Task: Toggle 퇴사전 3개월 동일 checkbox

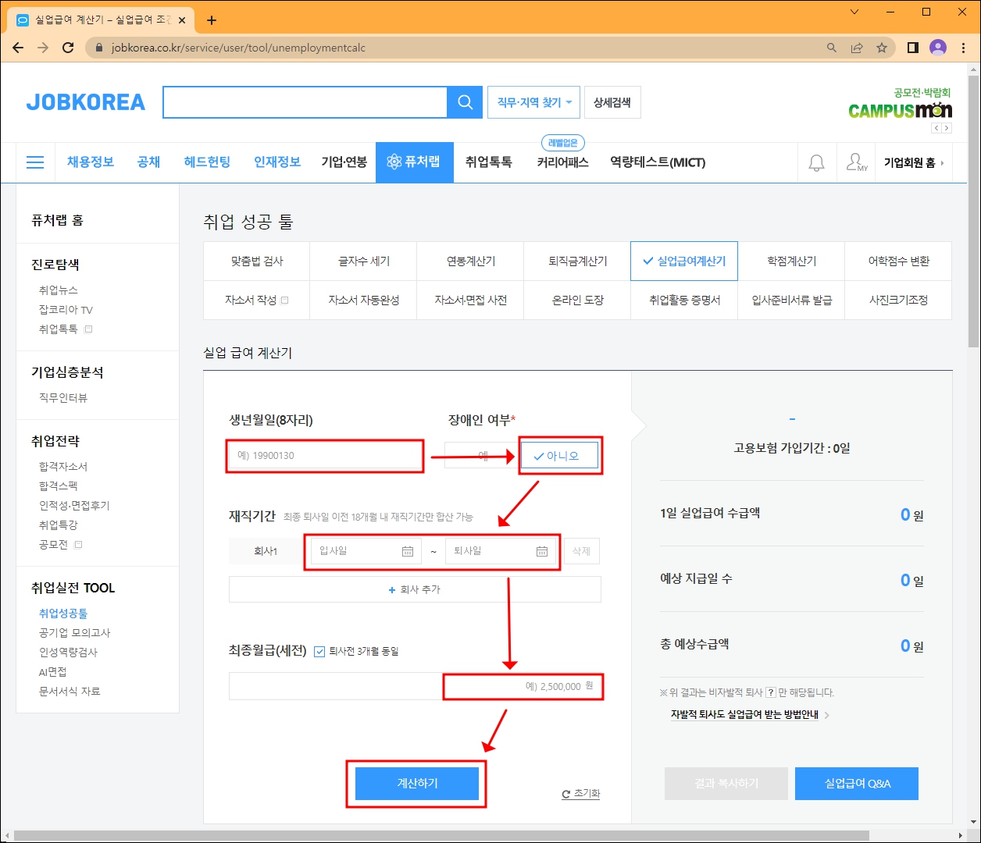Action: [319, 652]
